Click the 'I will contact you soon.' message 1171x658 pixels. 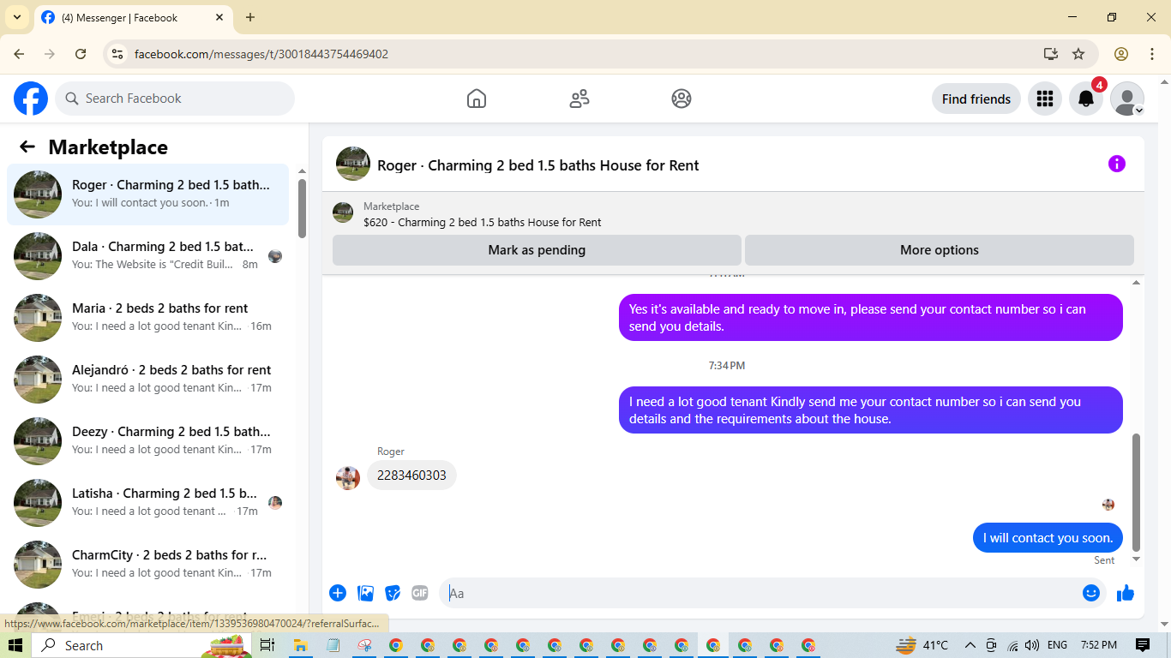(x=1048, y=538)
